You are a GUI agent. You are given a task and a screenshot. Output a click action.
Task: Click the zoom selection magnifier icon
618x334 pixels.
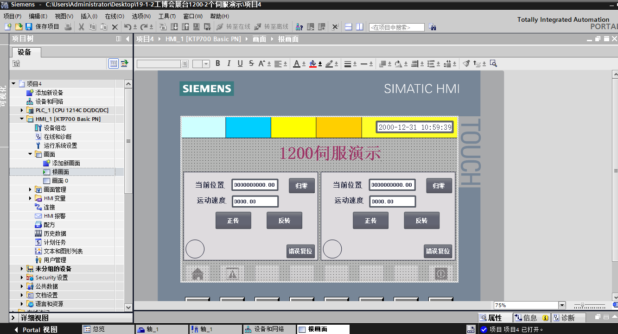493,63
